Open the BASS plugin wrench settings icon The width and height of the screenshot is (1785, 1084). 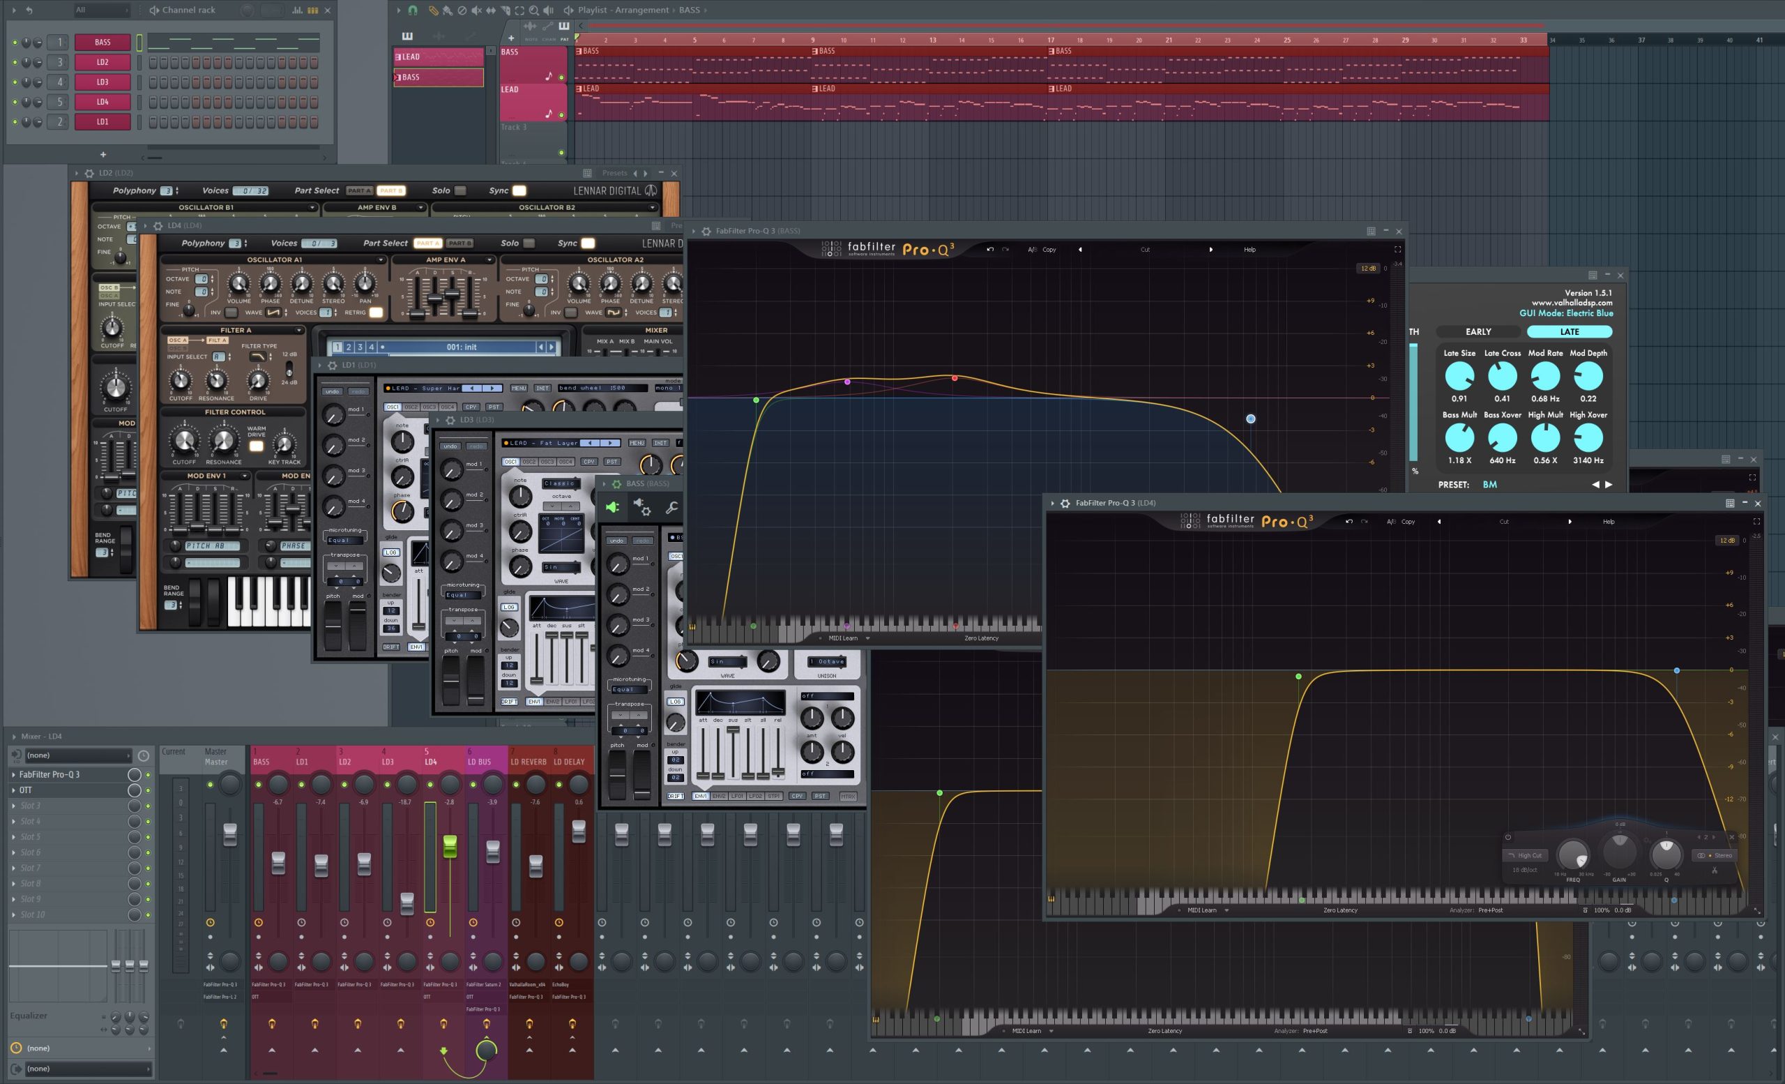[x=671, y=507]
